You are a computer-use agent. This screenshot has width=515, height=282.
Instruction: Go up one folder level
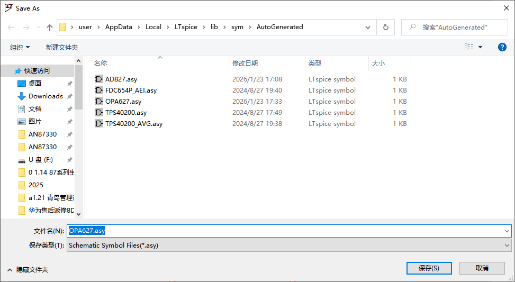(x=50, y=28)
